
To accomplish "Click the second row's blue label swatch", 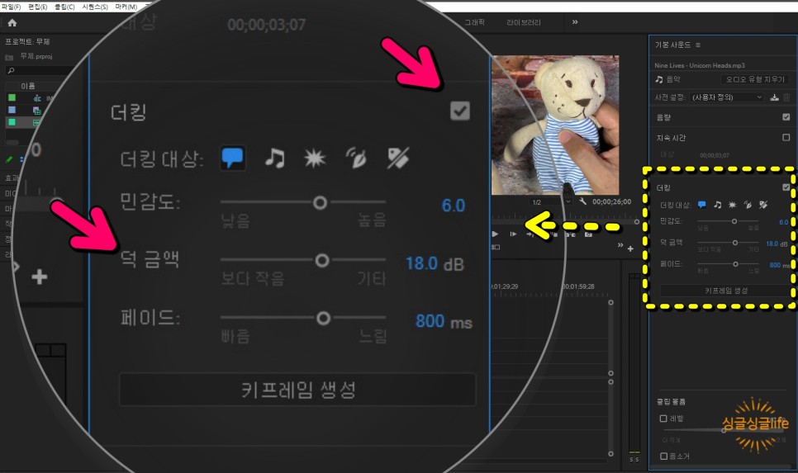I will point(12,110).
